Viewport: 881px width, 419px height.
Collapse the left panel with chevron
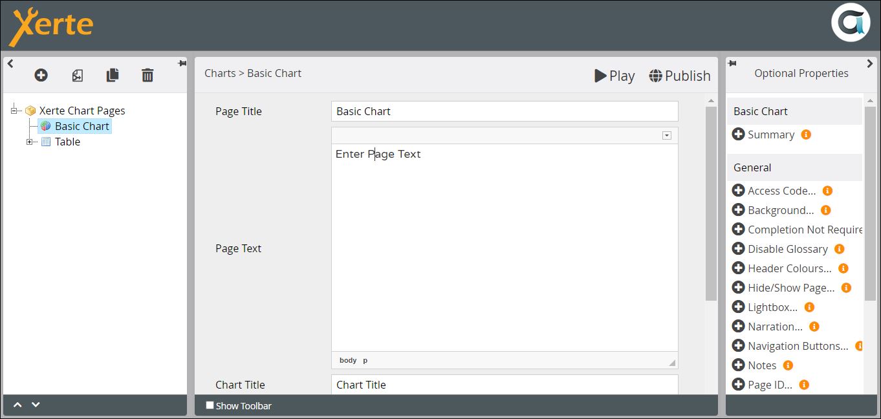[x=10, y=63]
